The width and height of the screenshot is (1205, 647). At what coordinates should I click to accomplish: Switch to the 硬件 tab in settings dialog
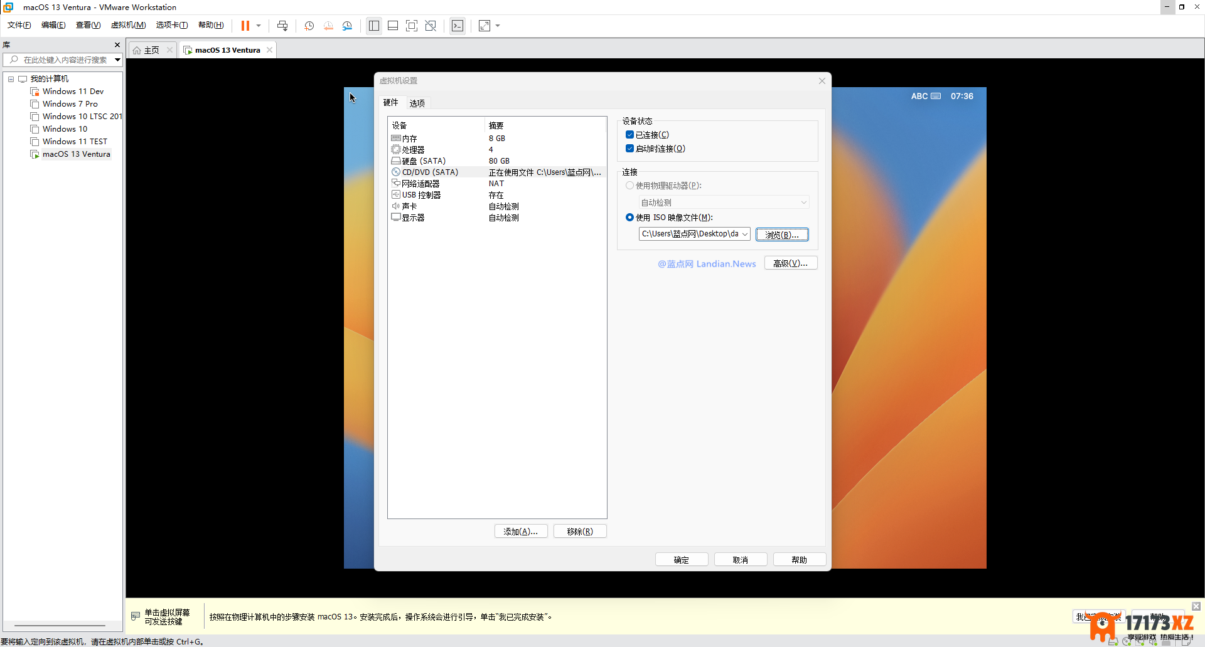[x=391, y=103]
